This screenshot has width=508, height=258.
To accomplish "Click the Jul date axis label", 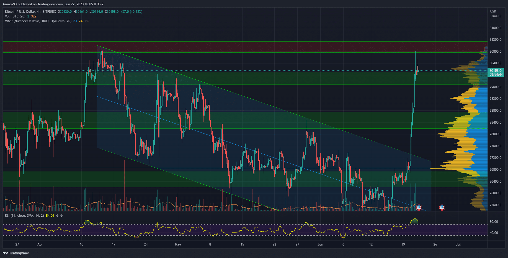I will pyautogui.click(x=458, y=244).
